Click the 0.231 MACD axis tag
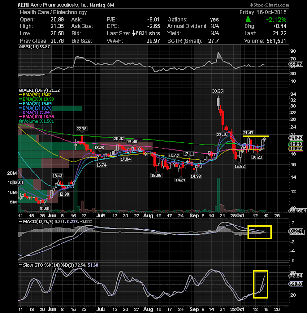307x313 pixels. (296, 231)
